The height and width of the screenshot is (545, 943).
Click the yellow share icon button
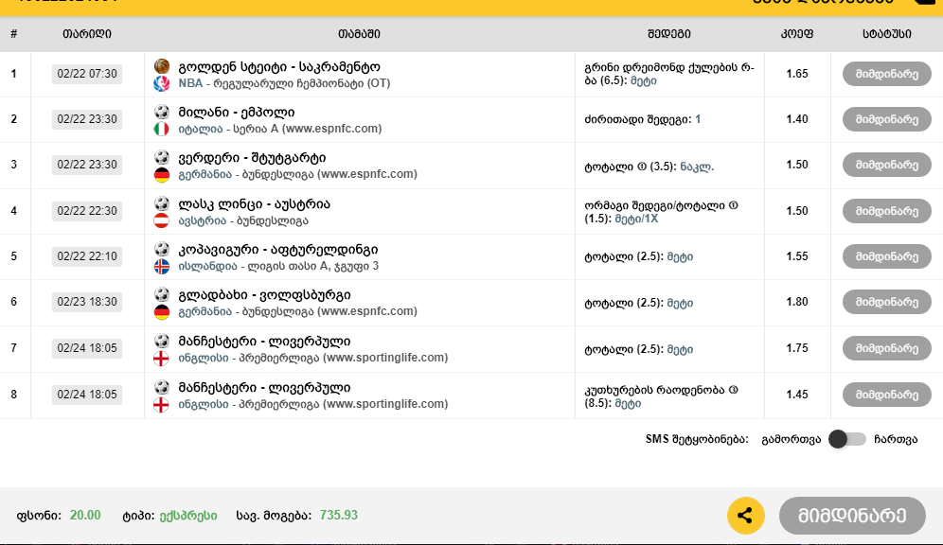click(x=746, y=516)
